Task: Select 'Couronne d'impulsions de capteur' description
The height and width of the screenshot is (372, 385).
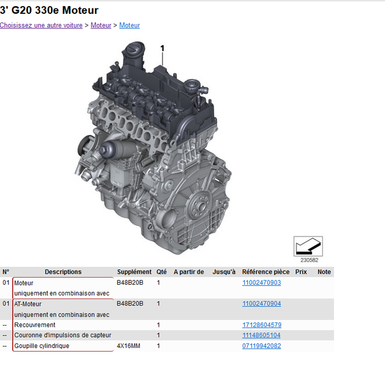Action: [63, 335]
